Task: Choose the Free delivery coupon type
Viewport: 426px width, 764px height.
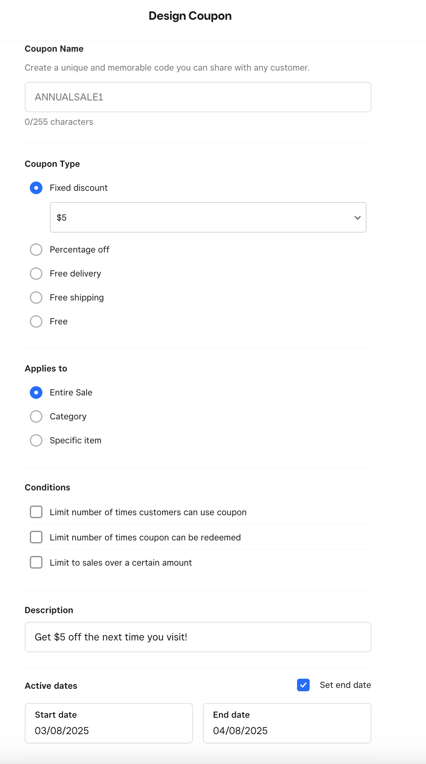Action: (36, 274)
